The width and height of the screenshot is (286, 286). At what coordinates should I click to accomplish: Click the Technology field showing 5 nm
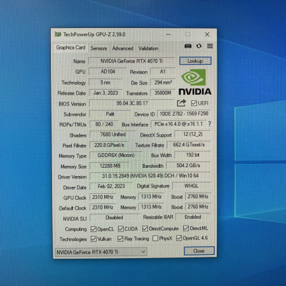pos(106,83)
